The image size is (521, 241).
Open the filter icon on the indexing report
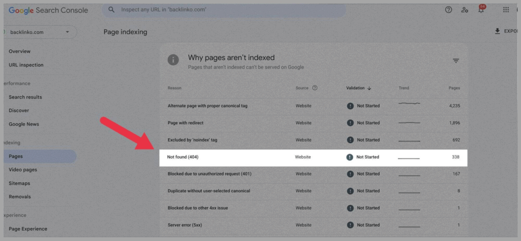coord(456,60)
